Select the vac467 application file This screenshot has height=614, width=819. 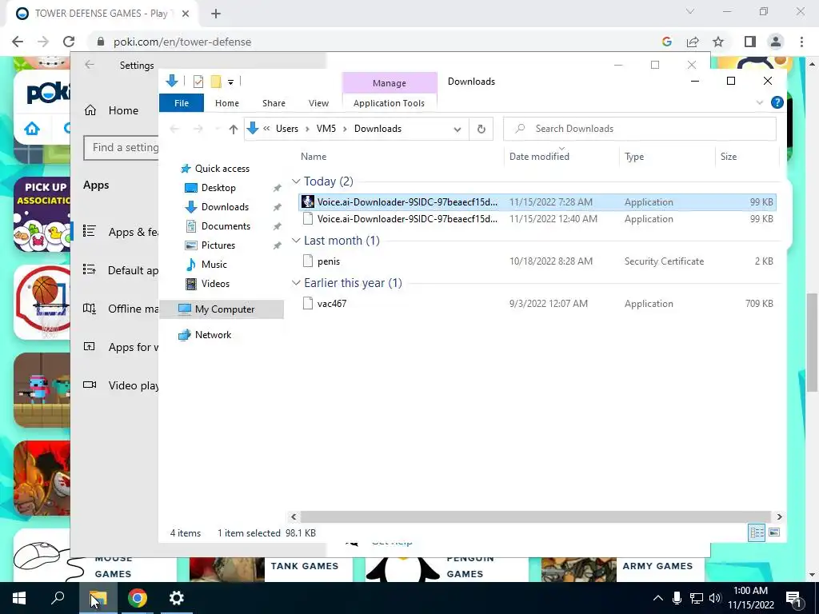[537, 303]
